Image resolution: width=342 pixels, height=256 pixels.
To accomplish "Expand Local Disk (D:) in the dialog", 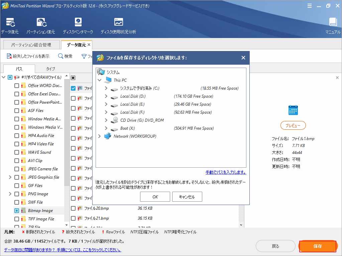I will click(107, 97).
